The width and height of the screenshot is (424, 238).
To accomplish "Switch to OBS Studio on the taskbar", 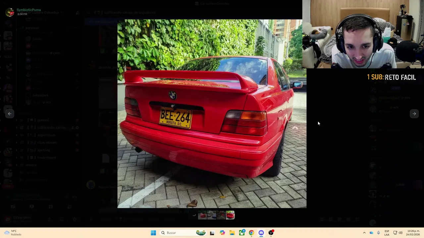I will pos(271,233).
